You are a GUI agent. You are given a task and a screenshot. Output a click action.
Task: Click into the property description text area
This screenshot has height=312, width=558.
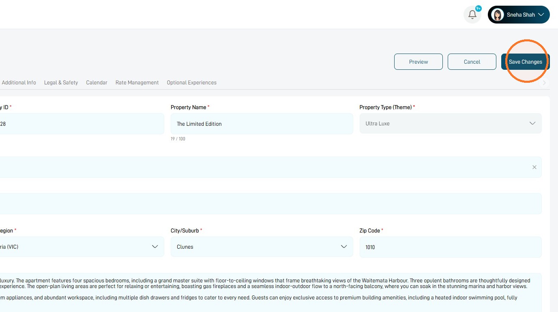(x=271, y=293)
